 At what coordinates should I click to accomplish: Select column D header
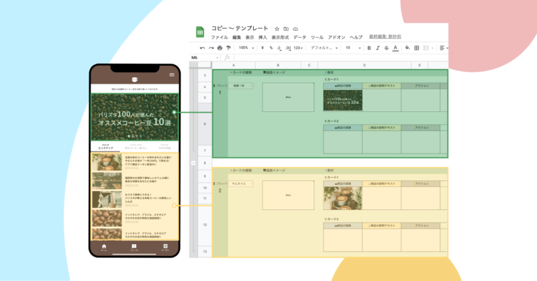tap(364, 65)
